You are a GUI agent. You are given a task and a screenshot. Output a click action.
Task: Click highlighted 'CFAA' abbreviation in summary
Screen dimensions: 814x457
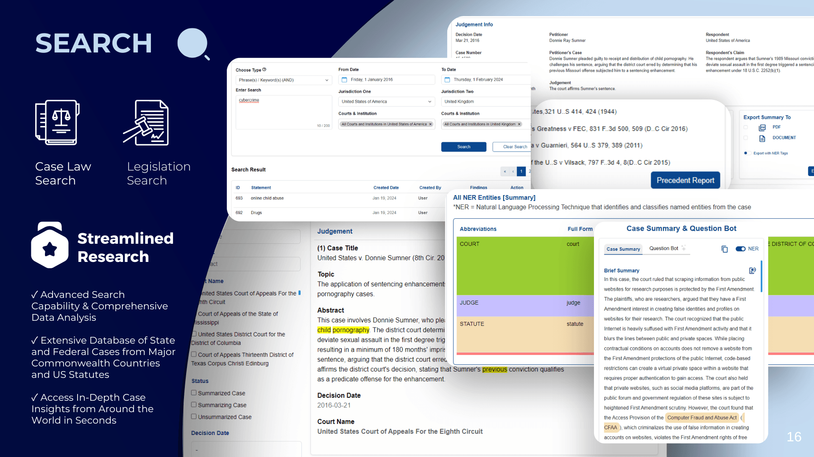(x=610, y=428)
